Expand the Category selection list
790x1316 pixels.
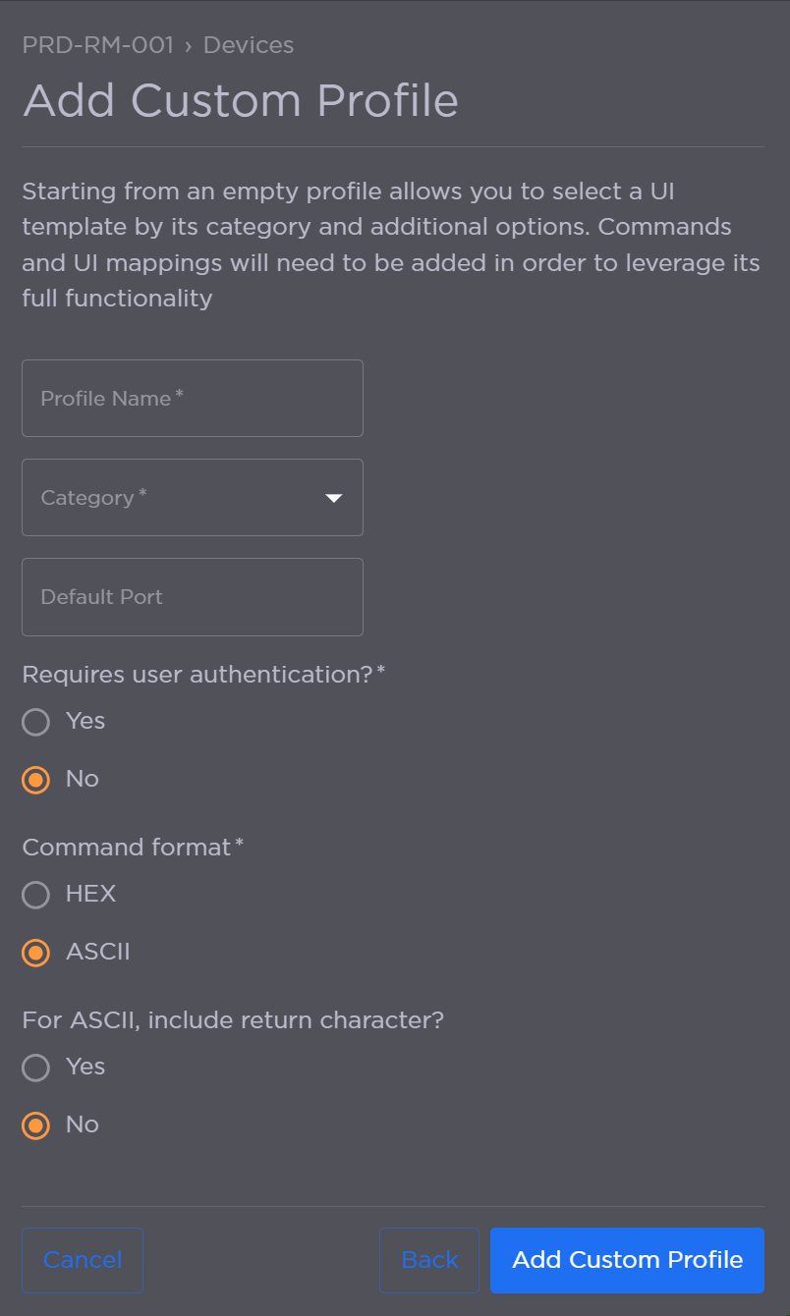[192, 497]
